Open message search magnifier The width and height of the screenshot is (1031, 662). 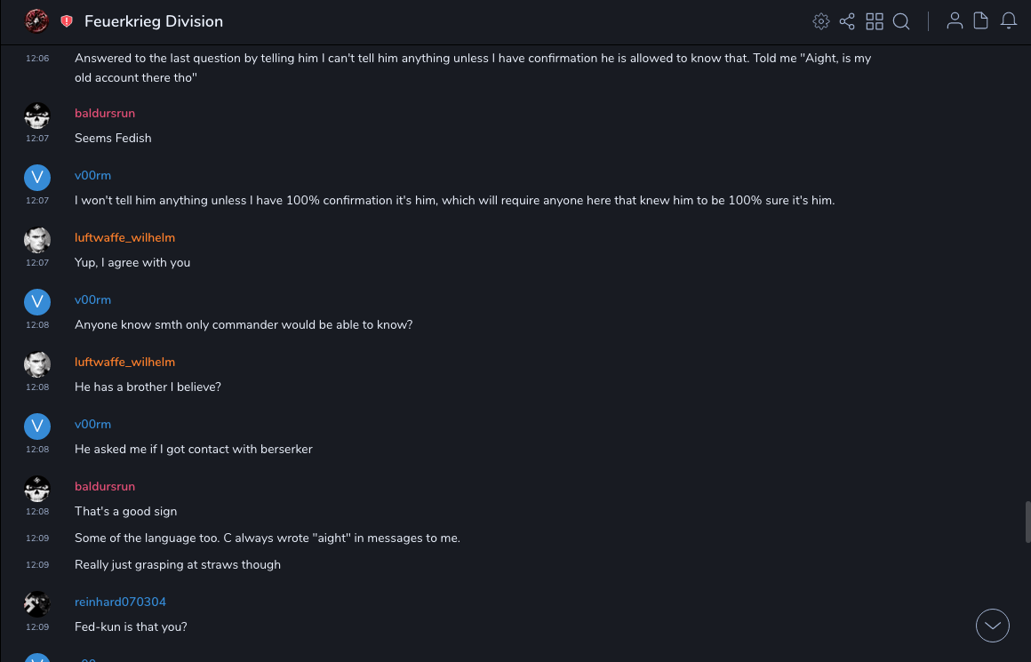pos(901,21)
